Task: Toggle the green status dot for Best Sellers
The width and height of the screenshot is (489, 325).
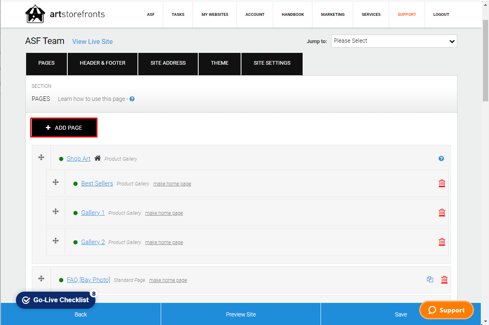Action: (x=75, y=183)
